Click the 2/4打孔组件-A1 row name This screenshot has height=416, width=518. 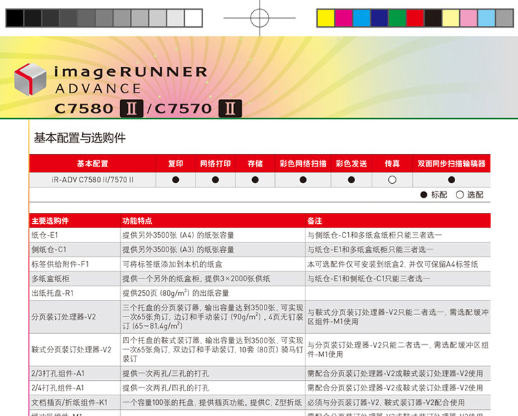(58, 388)
